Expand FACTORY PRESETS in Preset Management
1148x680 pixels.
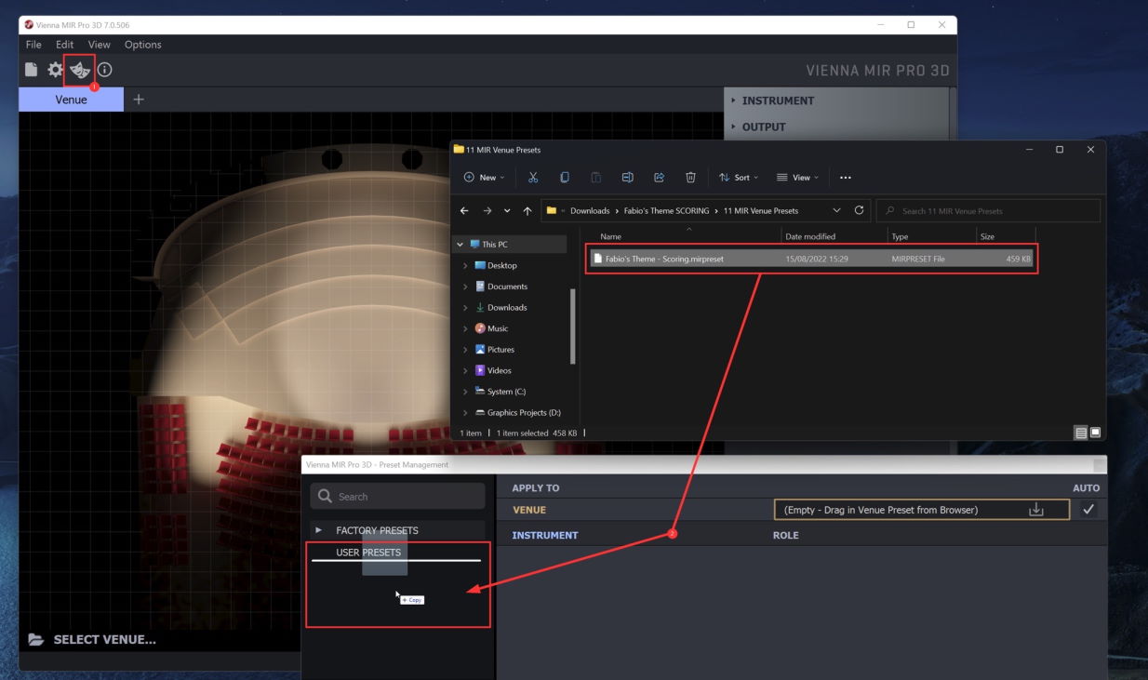click(319, 530)
